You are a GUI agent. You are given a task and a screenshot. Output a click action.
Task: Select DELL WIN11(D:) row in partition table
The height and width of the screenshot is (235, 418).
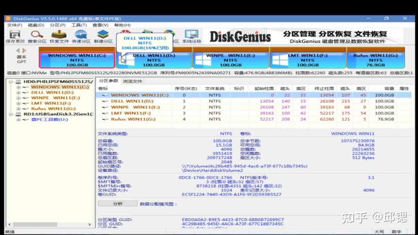(x=253, y=101)
